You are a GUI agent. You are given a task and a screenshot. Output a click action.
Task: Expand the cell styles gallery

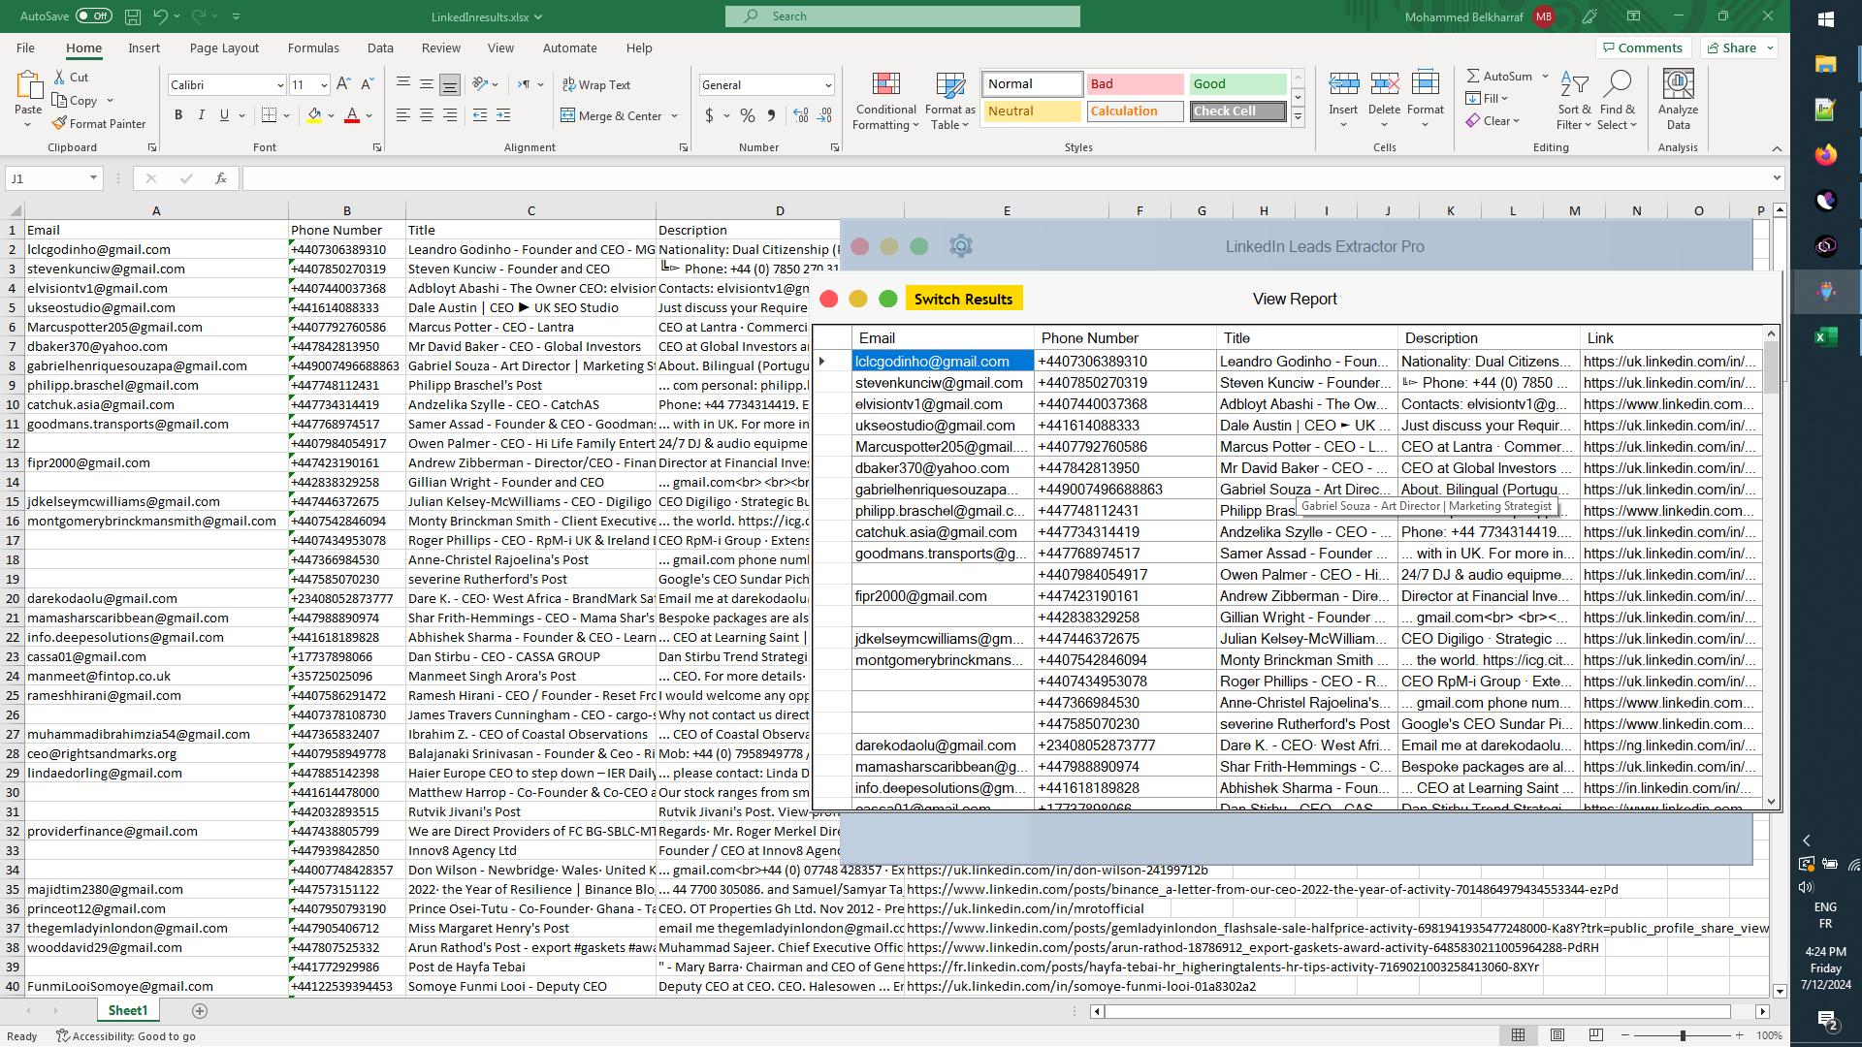1298,117
